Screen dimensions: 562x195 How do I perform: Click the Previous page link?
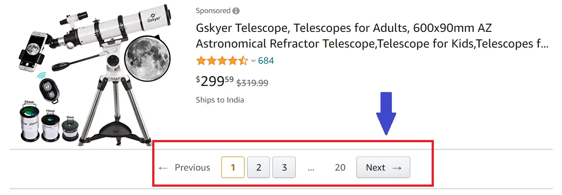185,168
